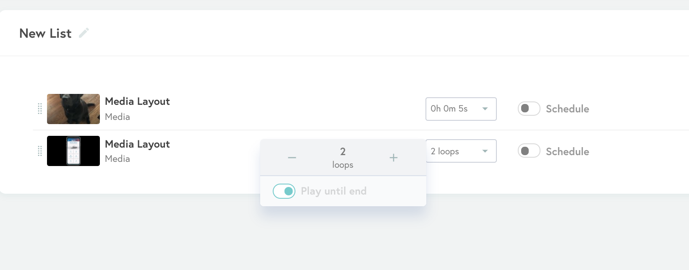Toggle Schedule for the first media item
The width and height of the screenshot is (689, 270).
pos(529,109)
